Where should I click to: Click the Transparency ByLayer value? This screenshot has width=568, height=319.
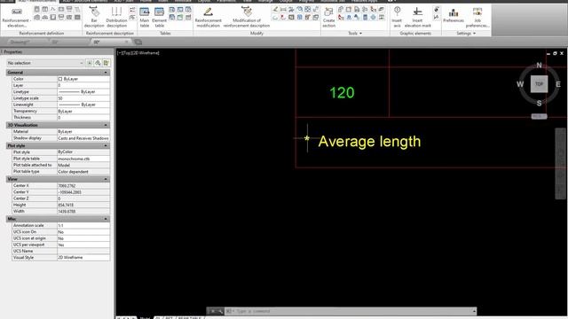[83, 111]
